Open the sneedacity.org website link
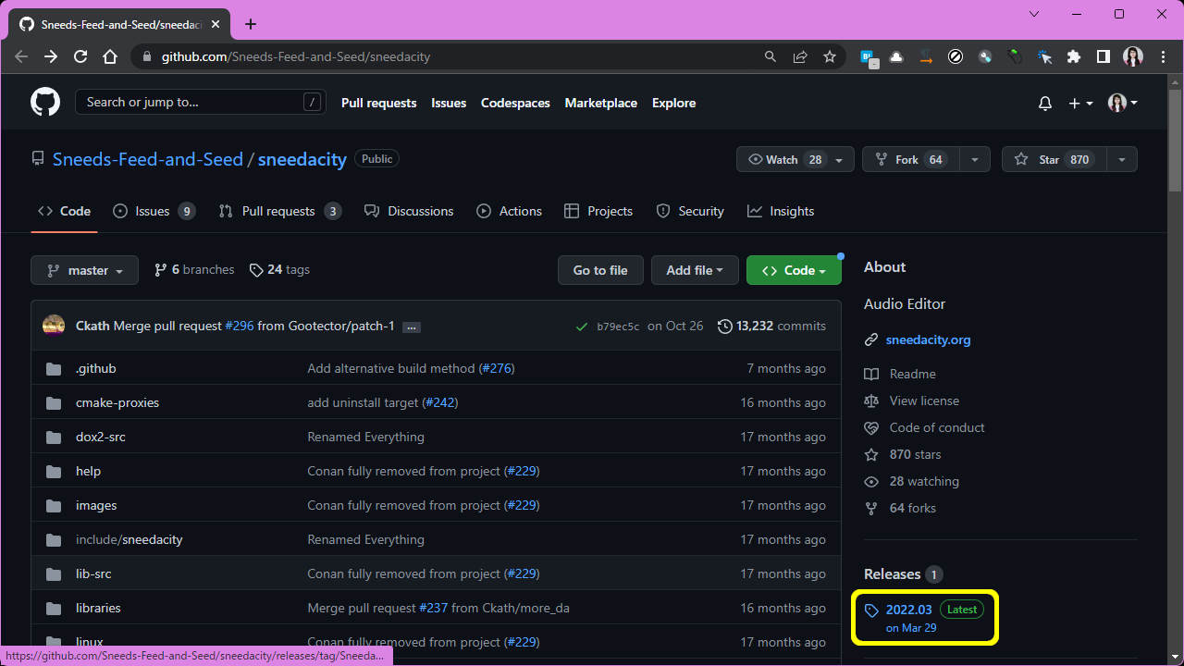 928,339
